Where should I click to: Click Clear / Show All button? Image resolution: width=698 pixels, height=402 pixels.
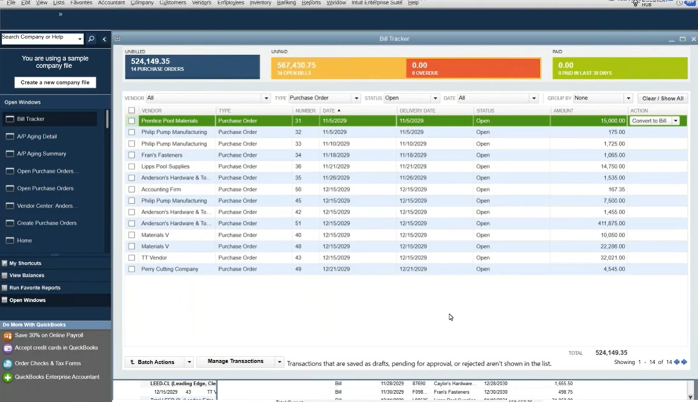point(662,99)
